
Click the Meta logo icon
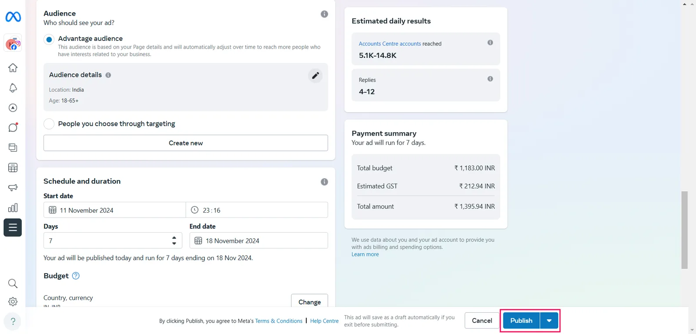pos(13,17)
